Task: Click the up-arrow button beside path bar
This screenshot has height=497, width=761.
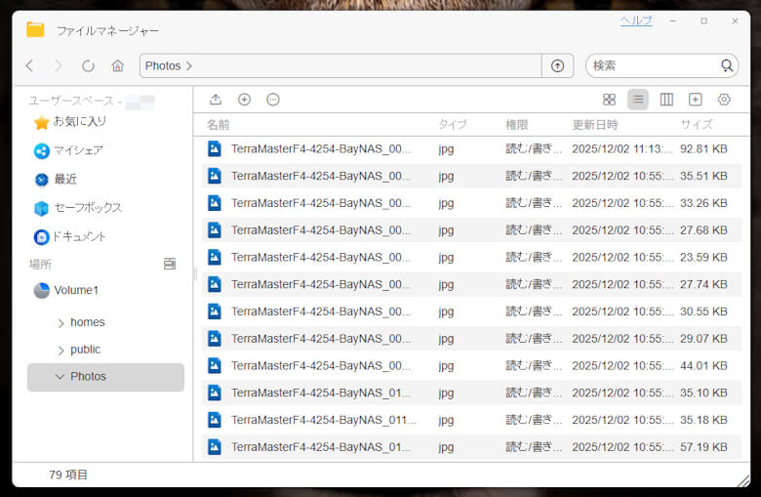Action: click(x=557, y=65)
